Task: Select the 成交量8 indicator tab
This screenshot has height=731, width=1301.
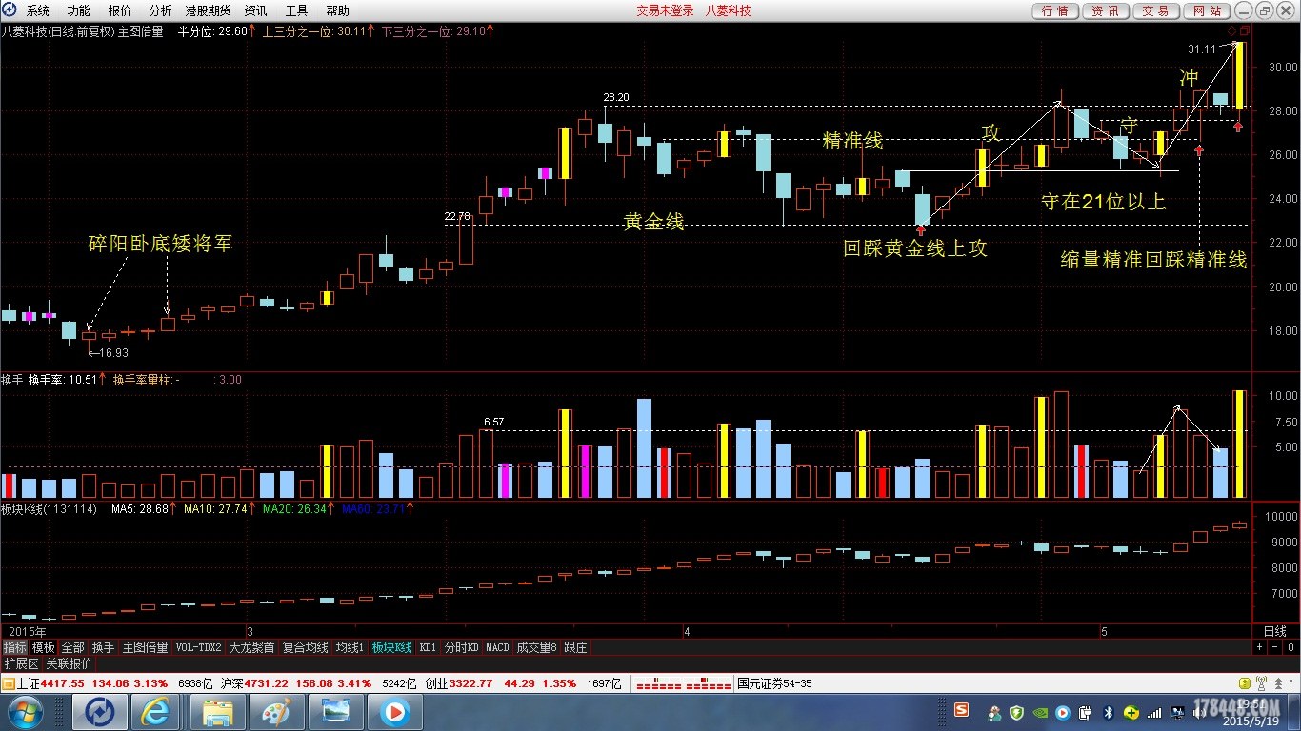Action: pyautogui.click(x=537, y=647)
